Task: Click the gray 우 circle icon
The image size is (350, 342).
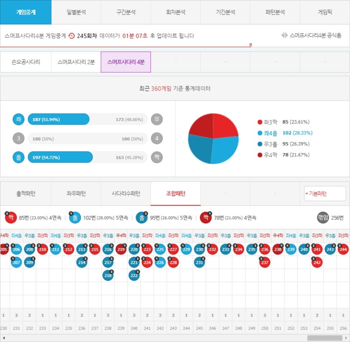Action: pyautogui.click(x=157, y=119)
